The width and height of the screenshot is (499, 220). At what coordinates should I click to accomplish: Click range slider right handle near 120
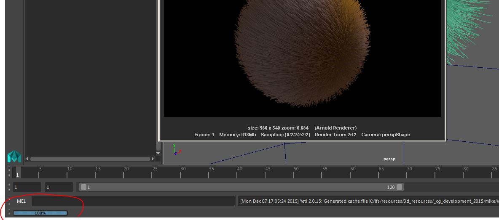tap(399, 187)
